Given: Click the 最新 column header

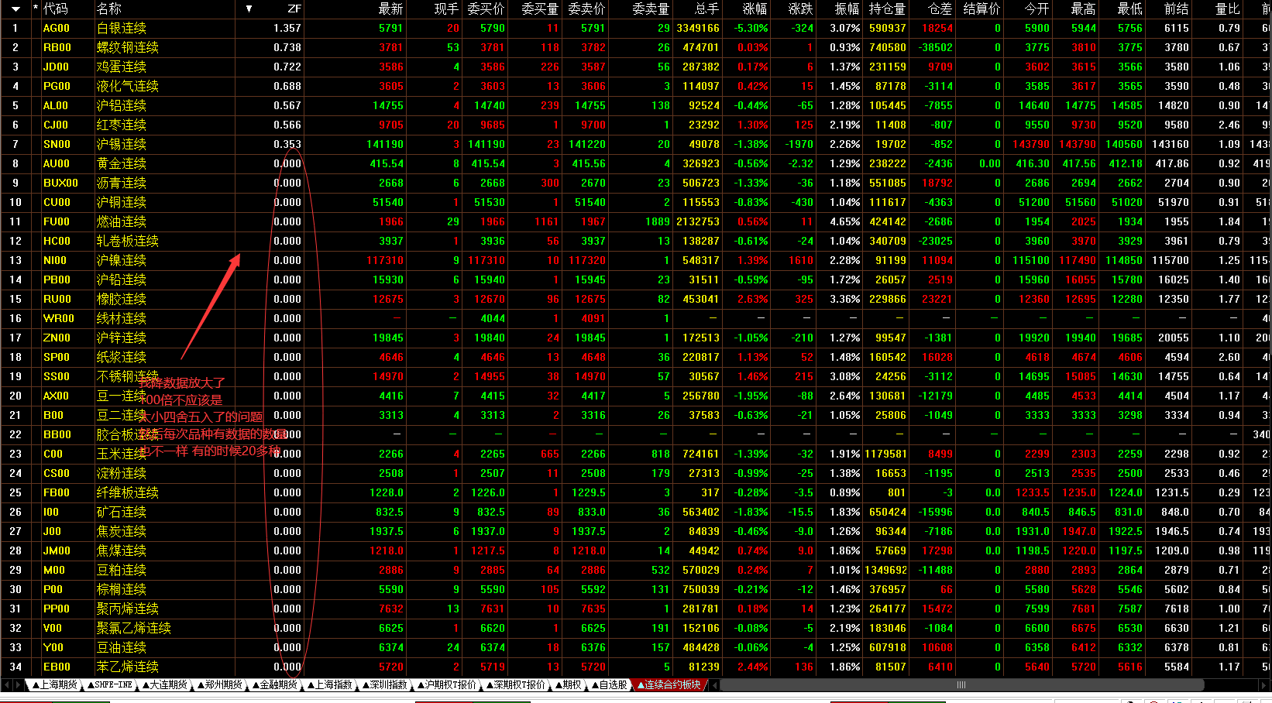Looking at the screenshot, I should click(x=390, y=9).
